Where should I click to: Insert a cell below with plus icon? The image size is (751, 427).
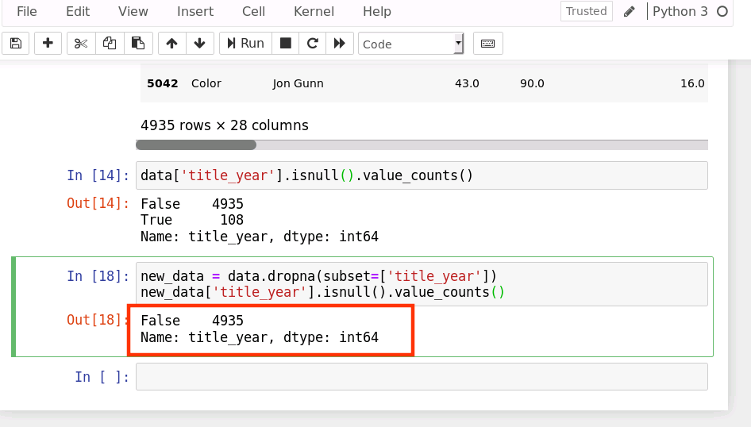(48, 44)
